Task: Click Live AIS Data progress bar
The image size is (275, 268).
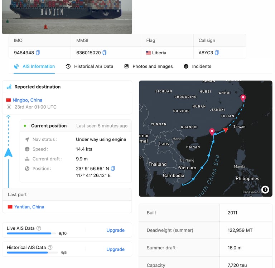Action: (x=32, y=233)
